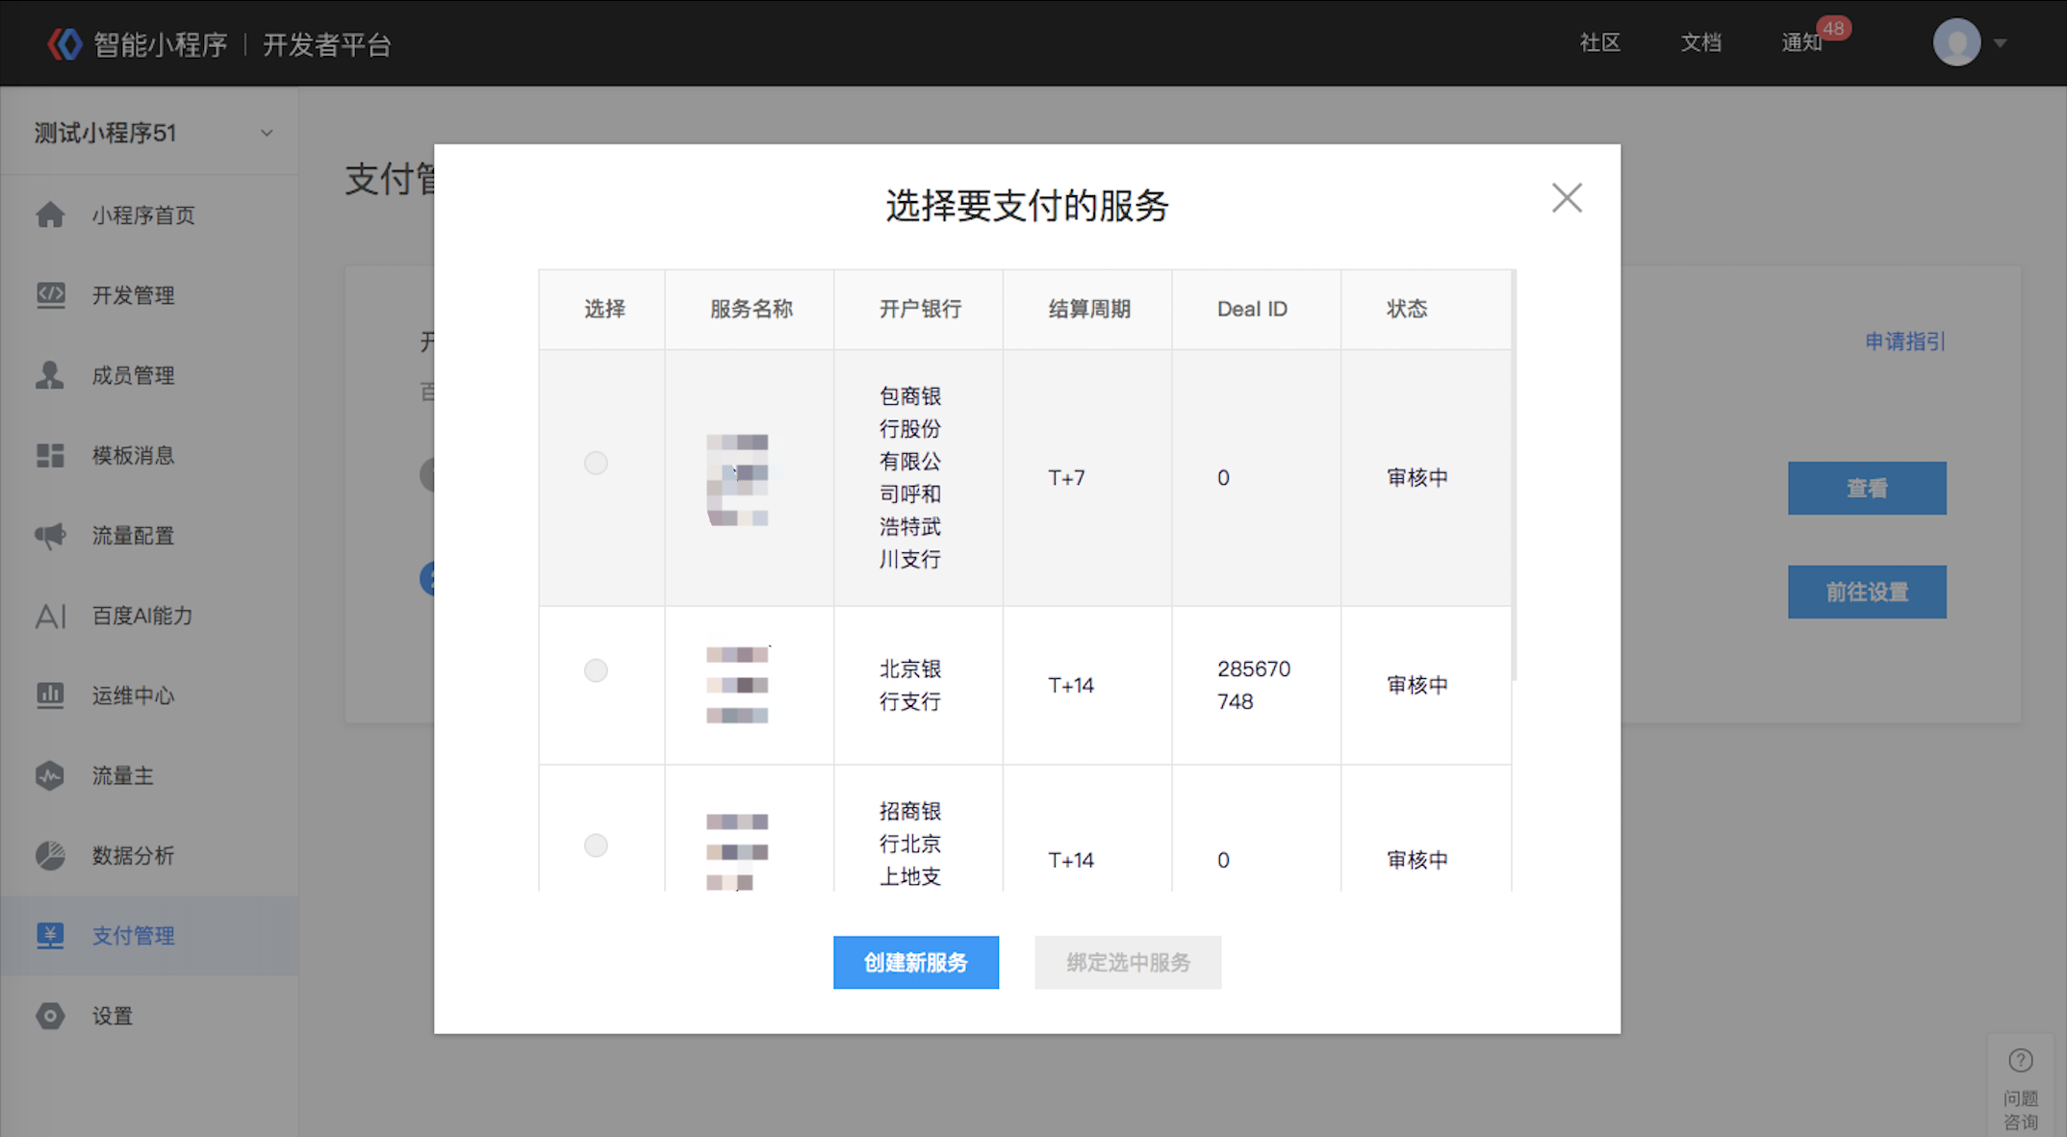The width and height of the screenshot is (2067, 1137).
Task: Click the 成员管理 member icon
Action: point(49,375)
